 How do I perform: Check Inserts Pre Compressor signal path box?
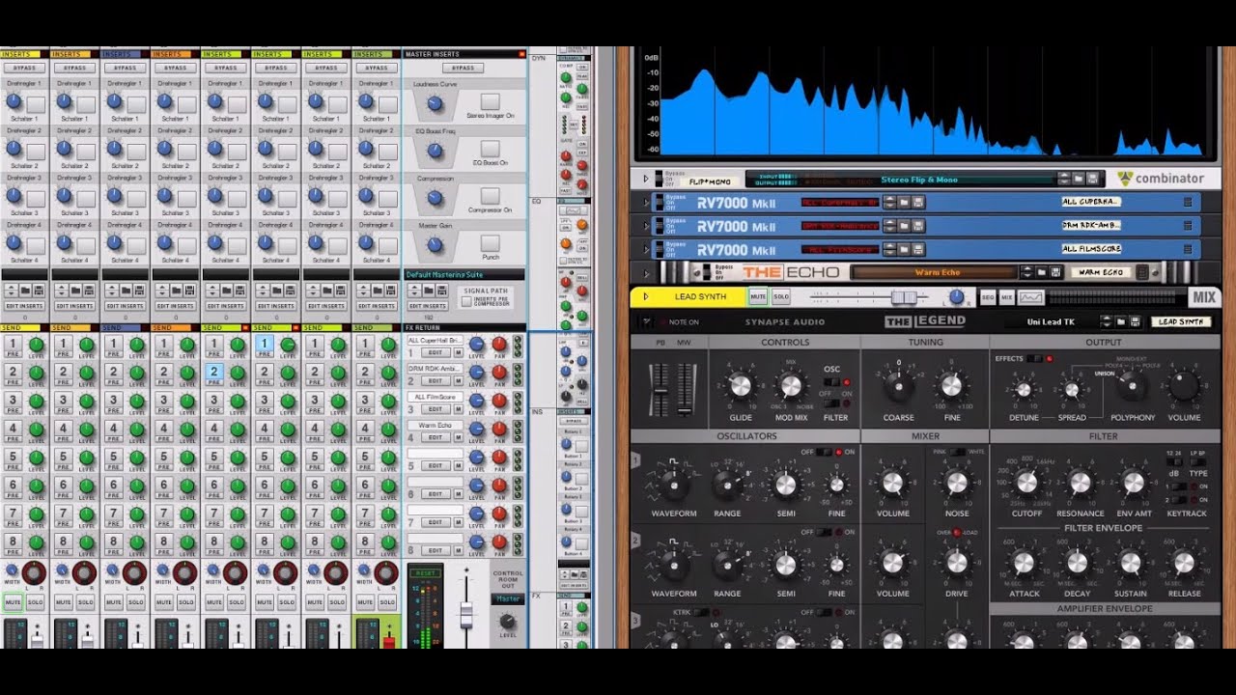[467, 302]
